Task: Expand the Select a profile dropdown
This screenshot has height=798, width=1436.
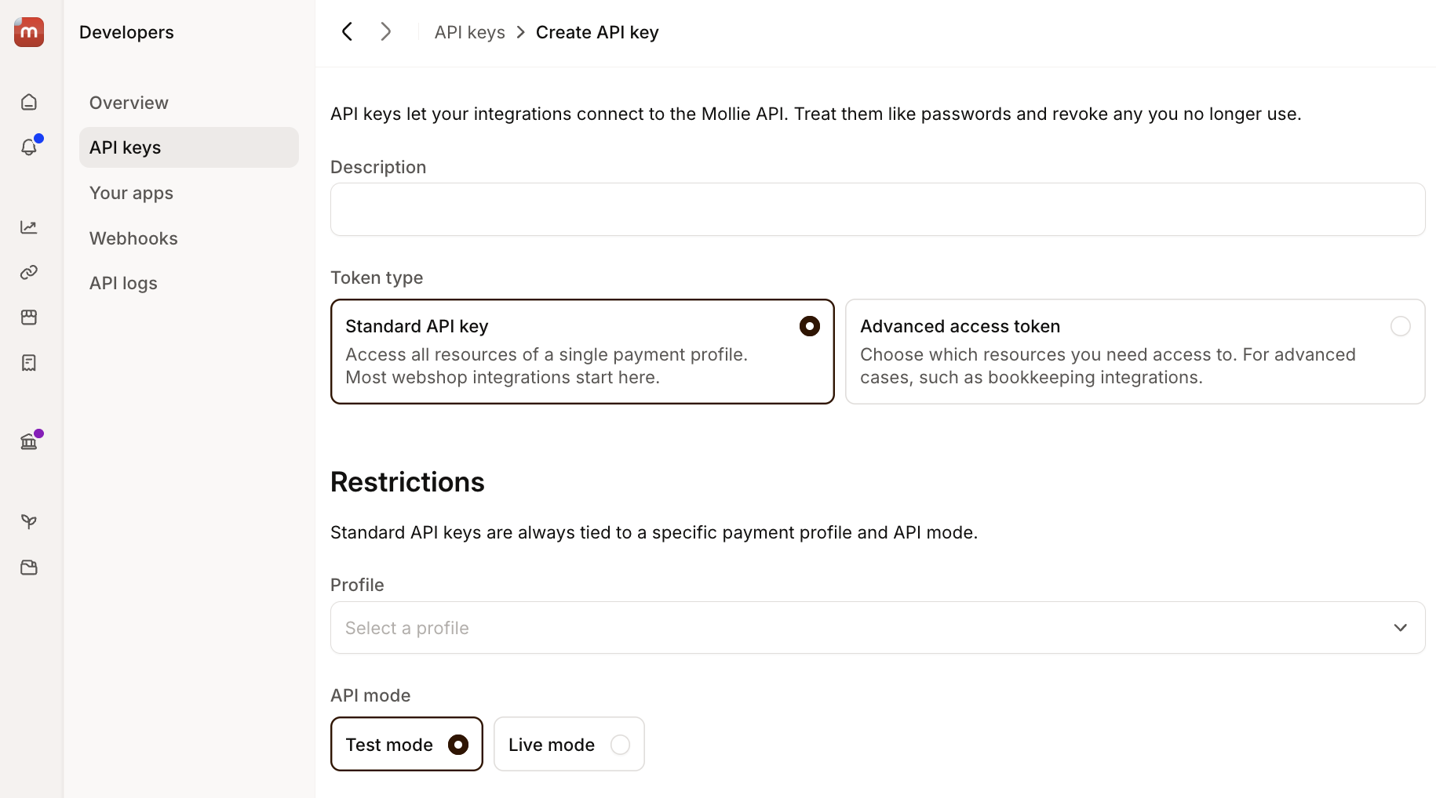Action: 877,628
